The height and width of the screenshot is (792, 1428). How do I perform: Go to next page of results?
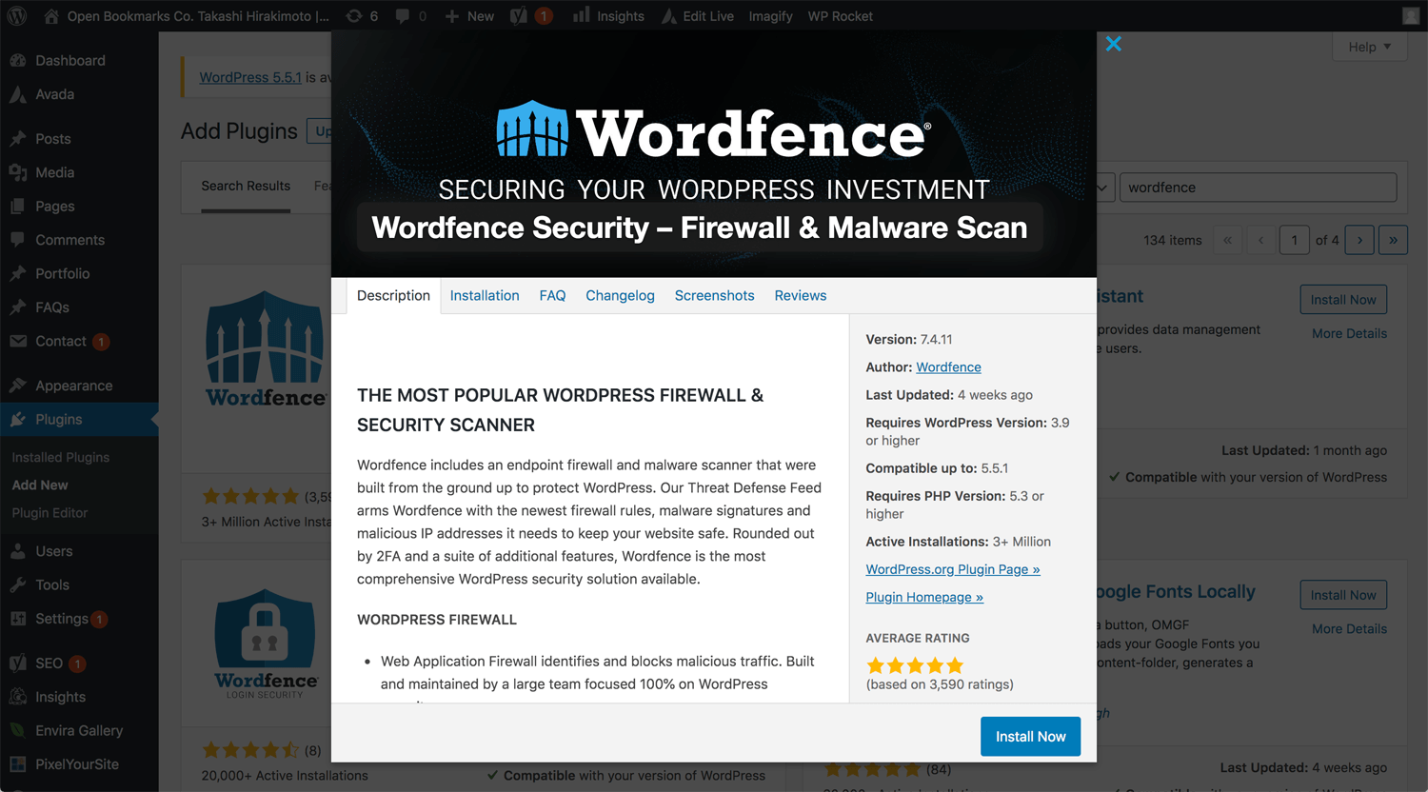click(1359, 240)
